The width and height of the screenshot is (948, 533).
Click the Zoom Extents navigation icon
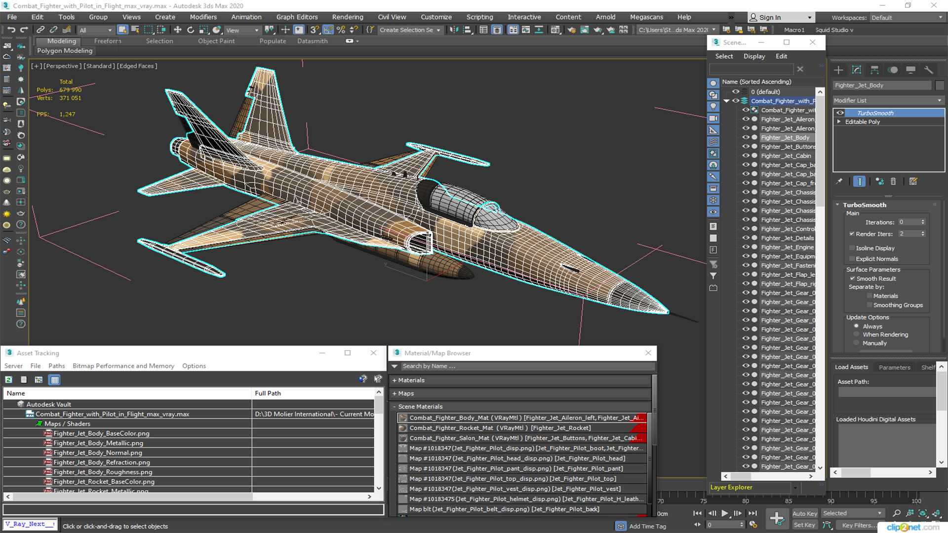click(923, 513)
